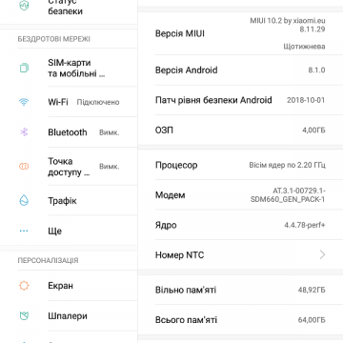Select the Android version '8.1.0' value
Image resolution: width=343 pixels, height=343 pixels.
click(316, 70)
